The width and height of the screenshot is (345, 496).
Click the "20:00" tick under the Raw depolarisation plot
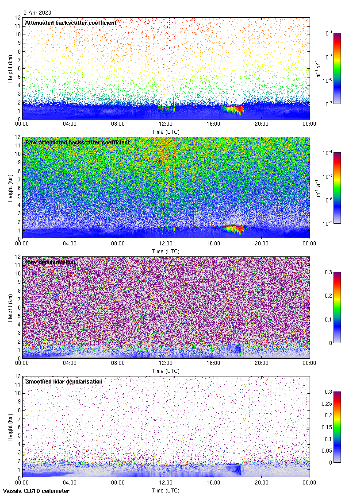[261, 363]
